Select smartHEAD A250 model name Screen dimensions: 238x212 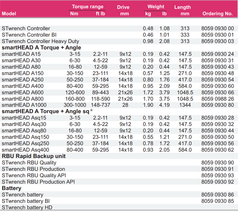point(23,80)
